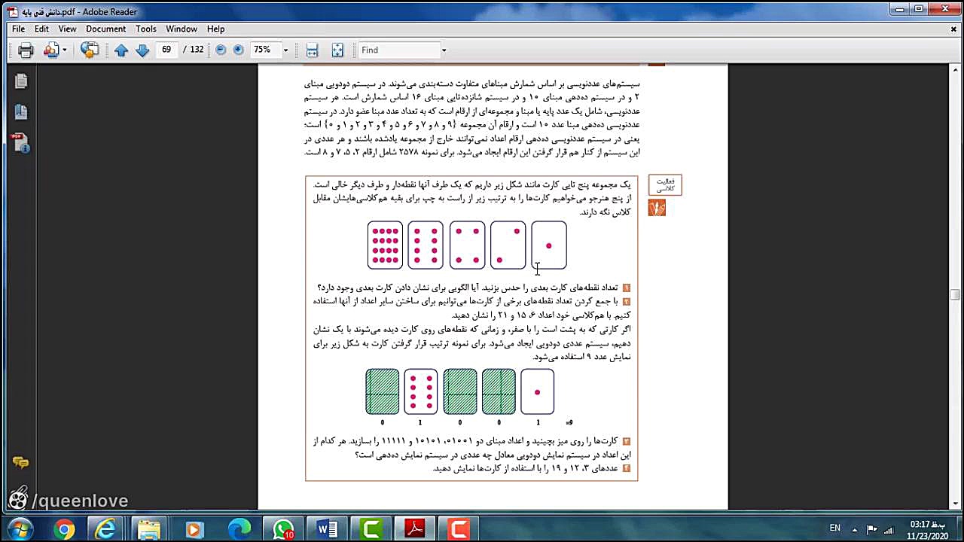This screenshot has height=542, width=964.
Task: Open Internet Explorer from the taskbar
Action: tap(106, 530)
